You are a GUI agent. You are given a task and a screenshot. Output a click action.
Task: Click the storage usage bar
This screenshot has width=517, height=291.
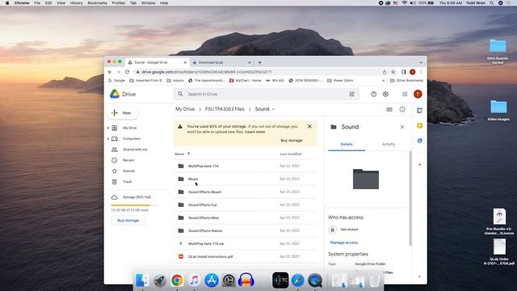coord(135,205)
